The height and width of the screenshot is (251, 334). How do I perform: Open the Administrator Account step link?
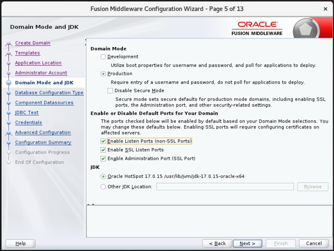tap(41, 73)
